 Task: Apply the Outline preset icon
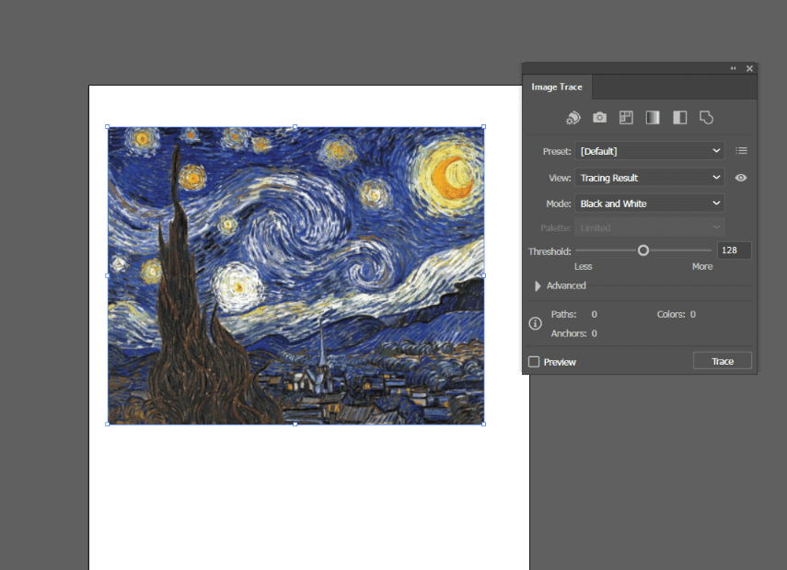(x=706, y=118)
